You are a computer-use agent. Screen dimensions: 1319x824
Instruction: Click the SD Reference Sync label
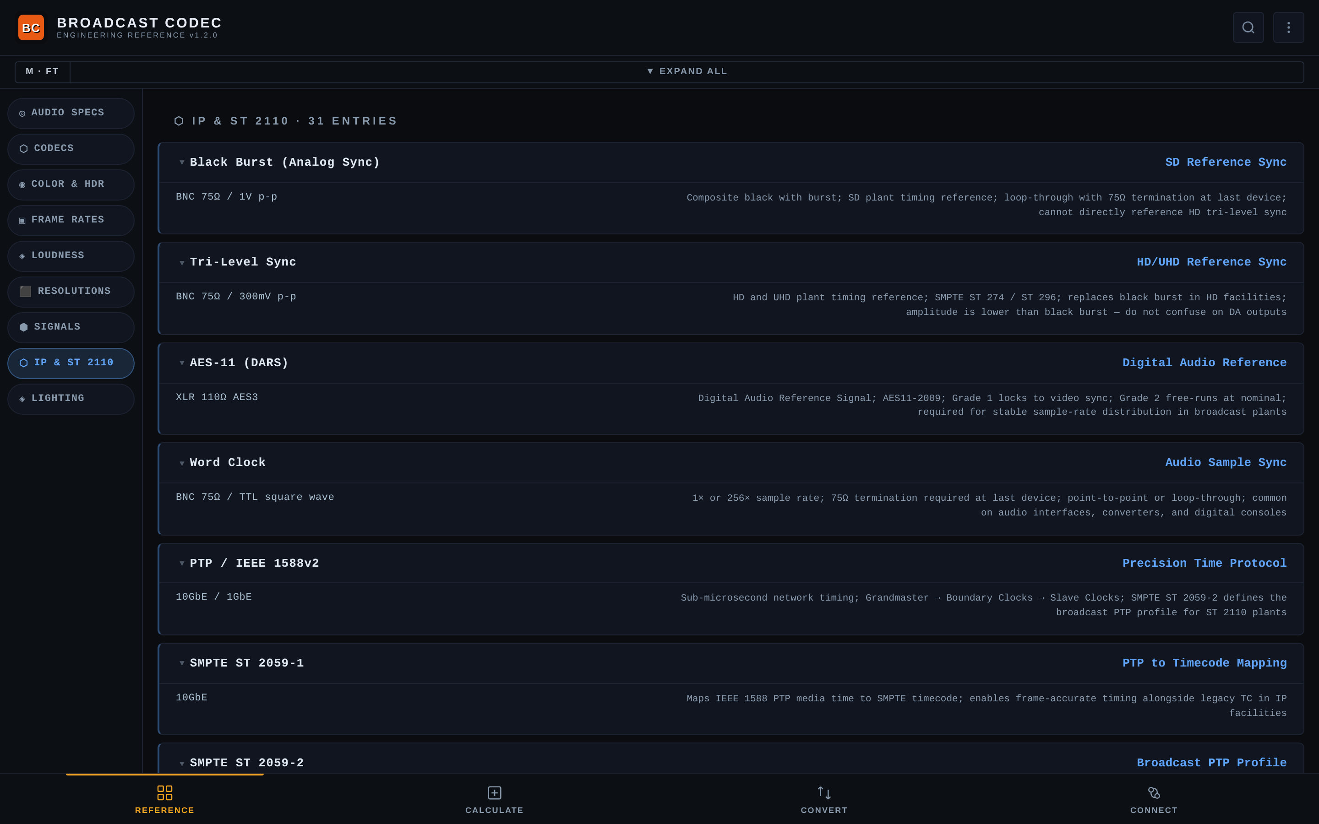click(1226, 163)
